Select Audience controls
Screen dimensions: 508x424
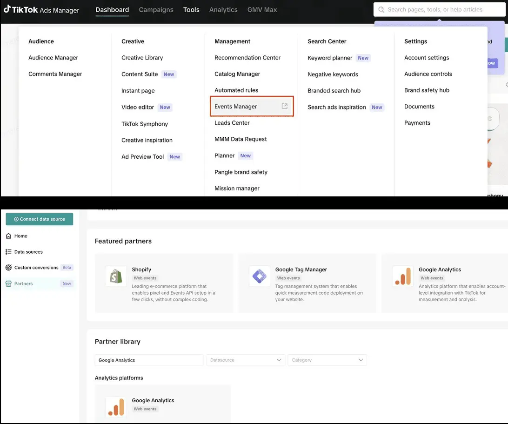click(x=428, y=74)
